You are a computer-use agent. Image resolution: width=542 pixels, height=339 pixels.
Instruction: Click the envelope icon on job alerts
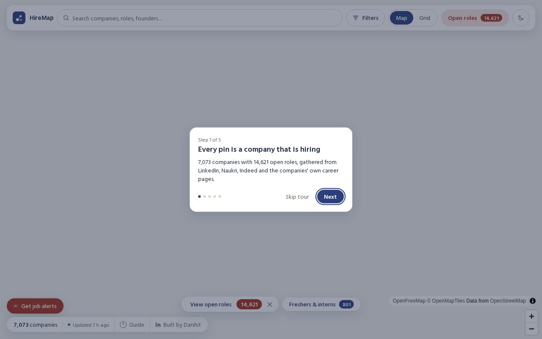pyautogui.click(x=16, y=306)
